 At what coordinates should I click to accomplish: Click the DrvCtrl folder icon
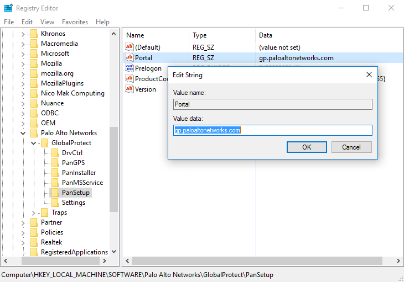(x=55, y=153)
